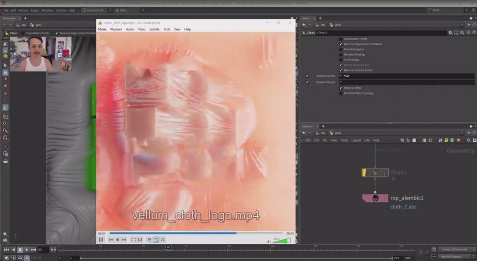Image resolution: width=477 pixels, height=261 pixels.
Task: Add network box icon
Action: 440,140
